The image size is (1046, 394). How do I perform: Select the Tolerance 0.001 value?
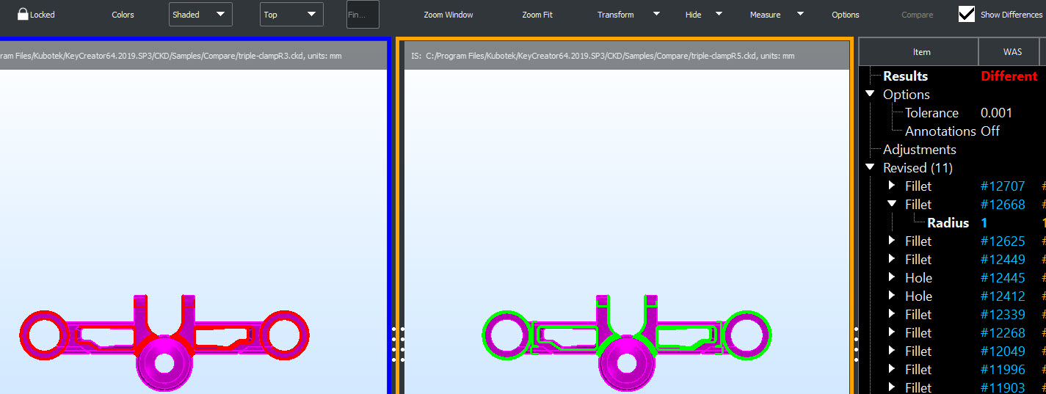pos(996,113)
